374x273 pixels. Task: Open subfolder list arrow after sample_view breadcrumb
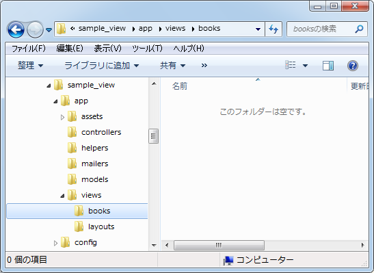coord(133,29)
